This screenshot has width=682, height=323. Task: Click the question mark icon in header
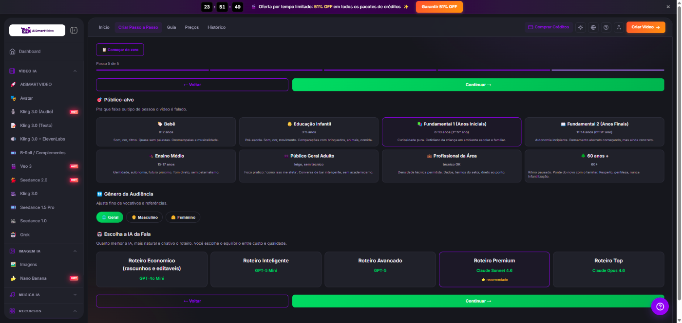coord(606,27)
